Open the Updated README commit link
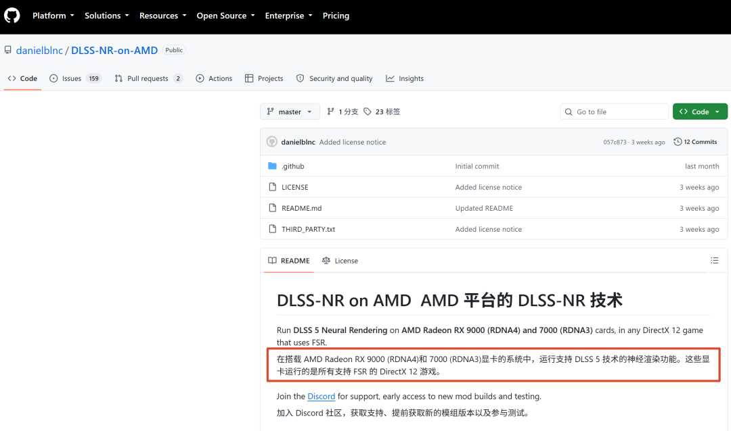 click(484, 208)
